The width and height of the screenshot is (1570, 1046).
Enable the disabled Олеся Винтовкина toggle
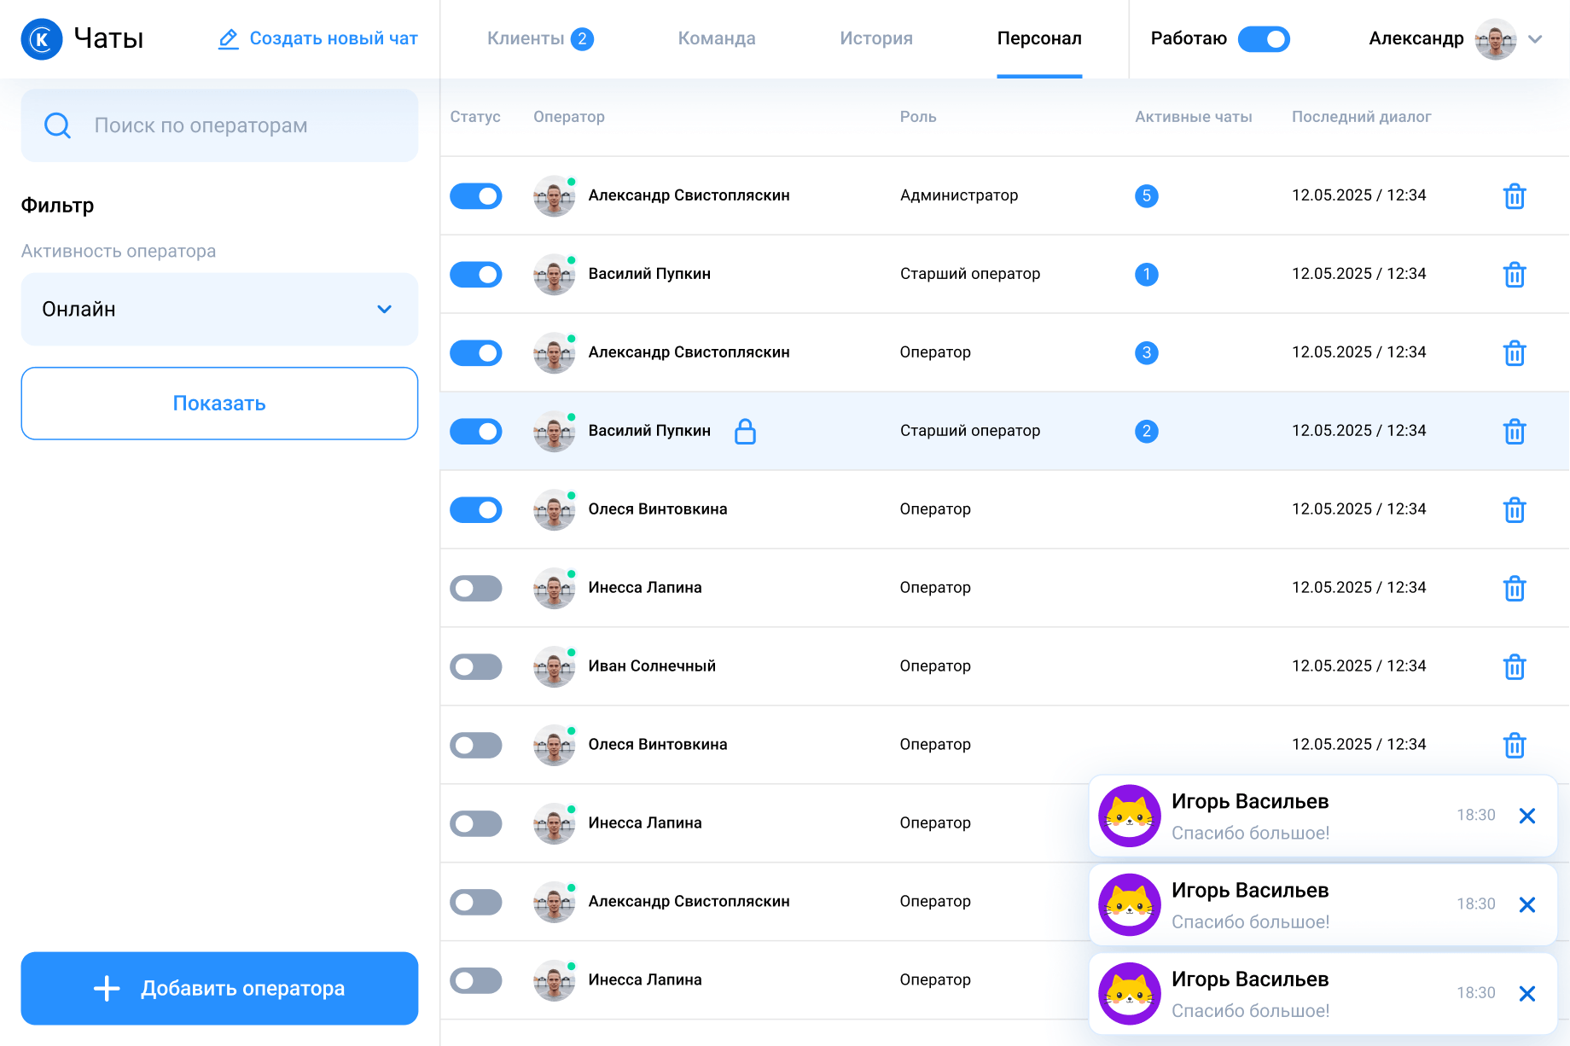[476, 746]
